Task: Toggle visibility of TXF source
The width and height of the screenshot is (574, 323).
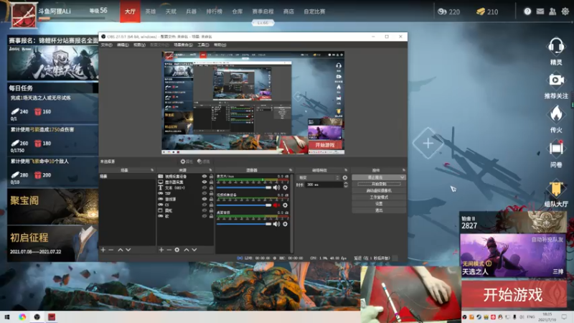Action: pos(204,193)
